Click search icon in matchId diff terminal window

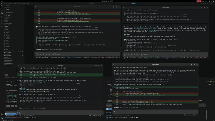point(36,7)
